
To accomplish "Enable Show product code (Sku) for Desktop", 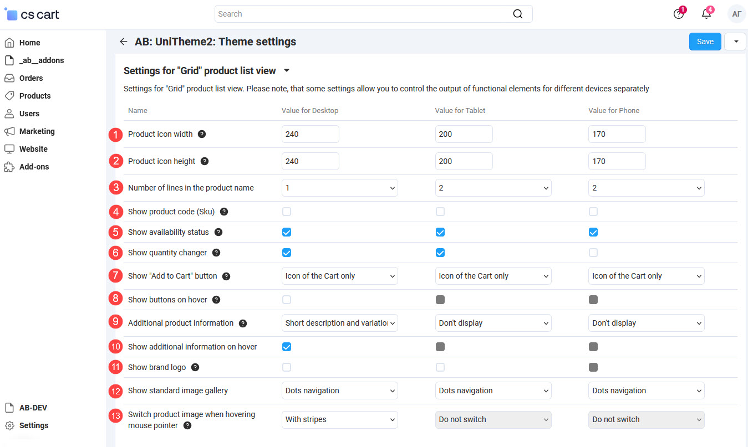I will [287, 212].
